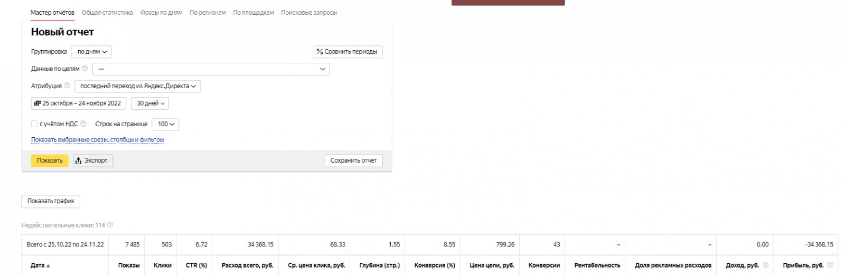
Task: Open the 30 дней period dropdown
Action: coord(150,103)
